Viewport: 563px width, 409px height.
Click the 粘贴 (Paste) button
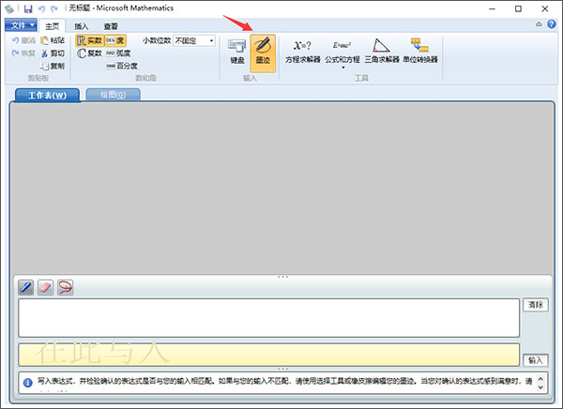53,40
